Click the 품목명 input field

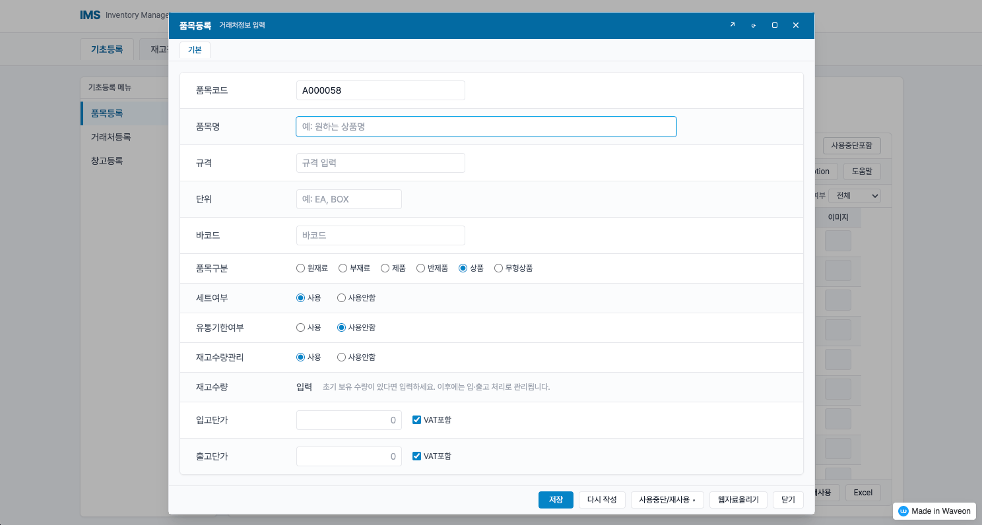click(486, 127)
